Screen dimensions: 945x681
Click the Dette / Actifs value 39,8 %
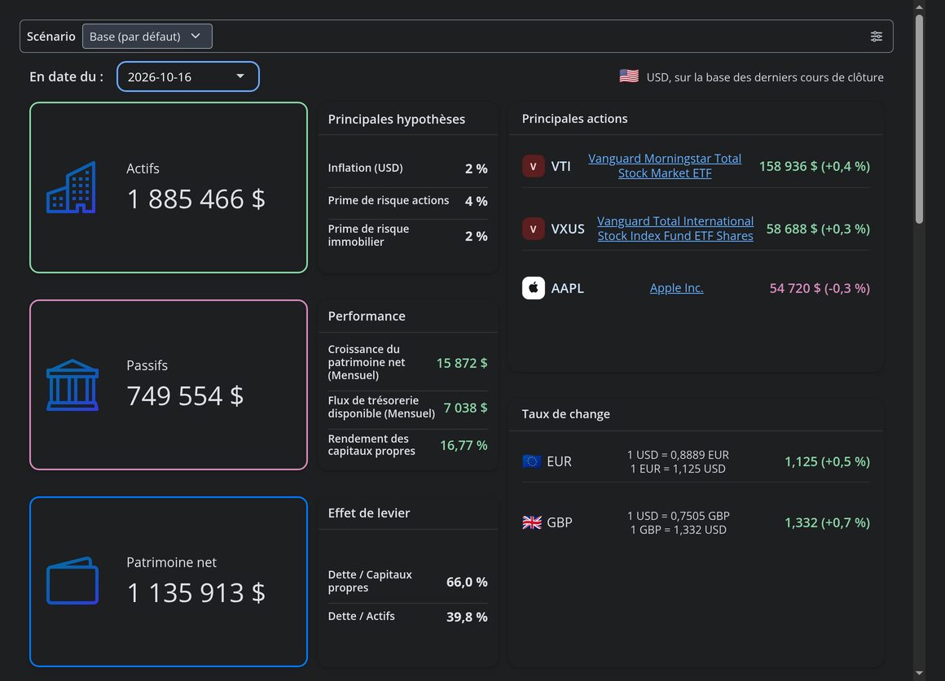[x=467, y=618]
